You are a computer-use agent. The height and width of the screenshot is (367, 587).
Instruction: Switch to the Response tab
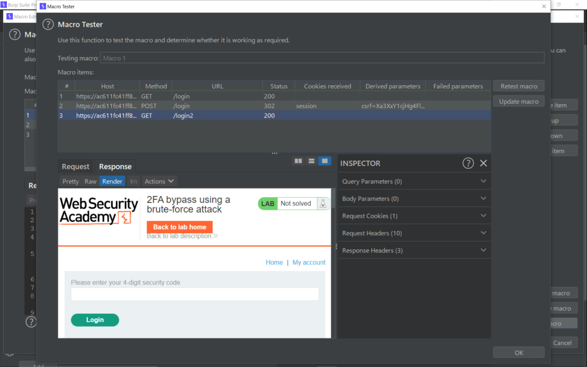[x=115, y=166]
